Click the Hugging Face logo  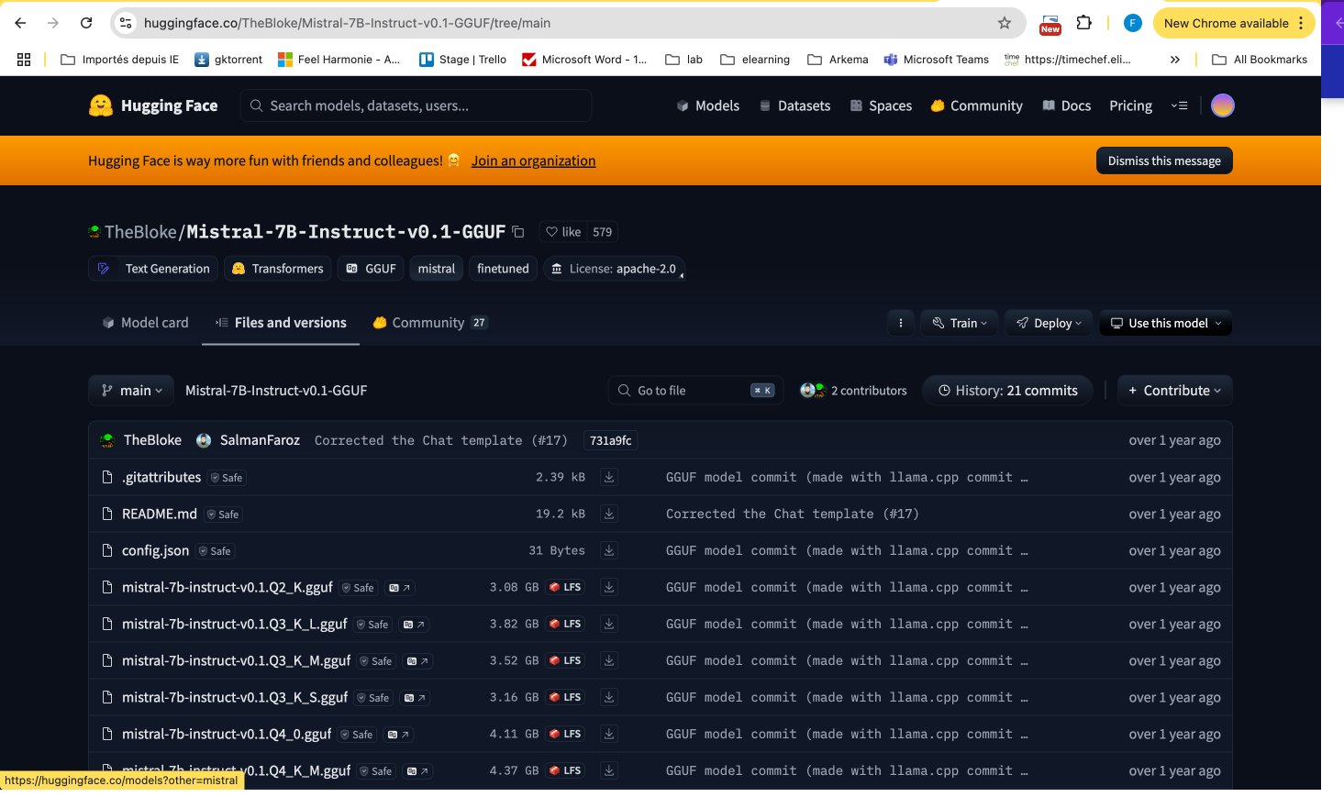(x=153, y=105)
